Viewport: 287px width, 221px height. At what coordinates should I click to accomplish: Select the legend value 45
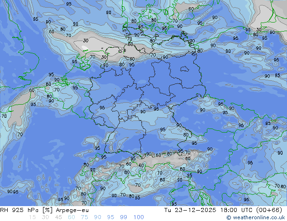(58, 217)
